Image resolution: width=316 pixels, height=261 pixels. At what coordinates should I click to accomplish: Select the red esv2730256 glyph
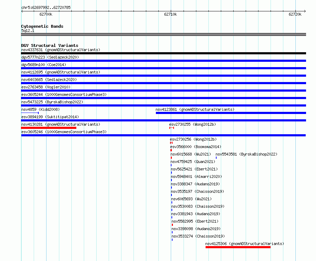coord(171,143)
